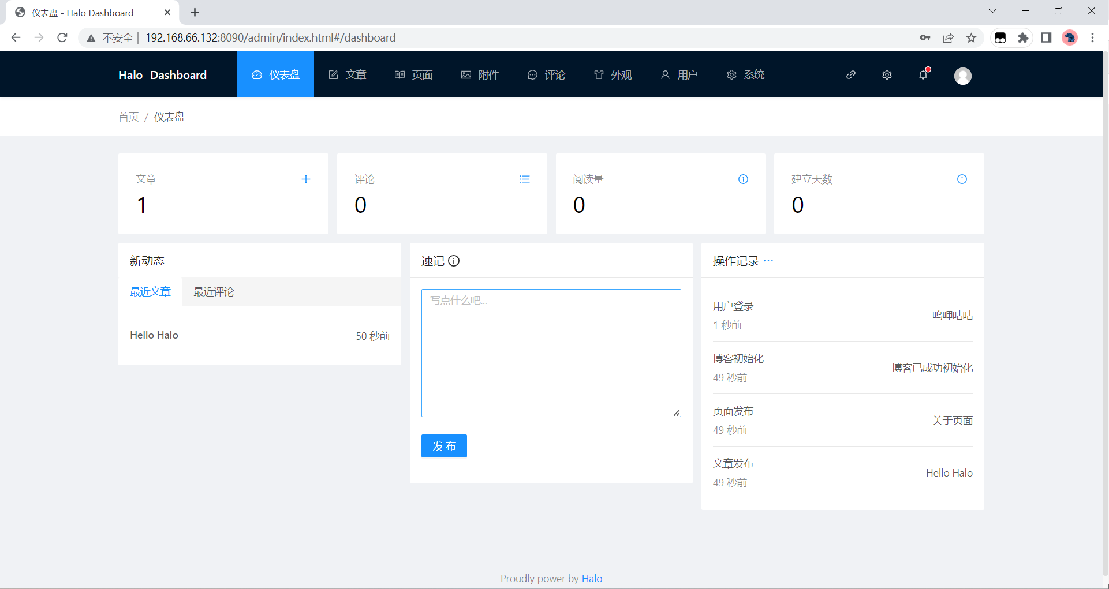Click the user avatar in header

click(x=963, y=76)
